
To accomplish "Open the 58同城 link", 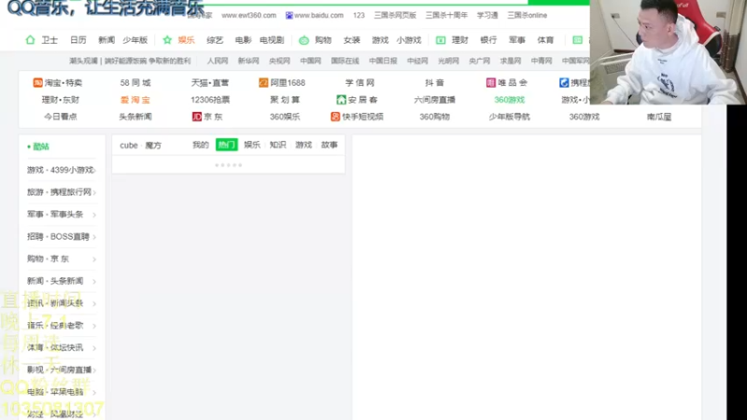I will (135, 83).
